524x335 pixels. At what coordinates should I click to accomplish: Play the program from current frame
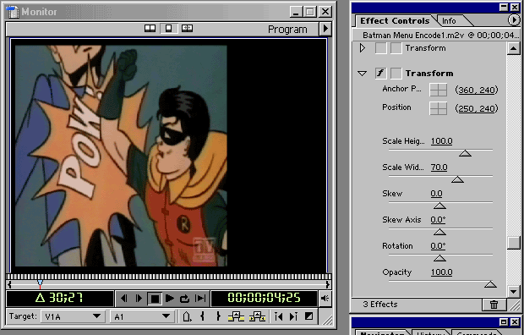point(169,299)
